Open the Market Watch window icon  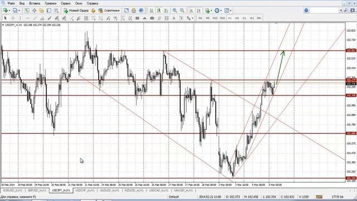(27, 11)
